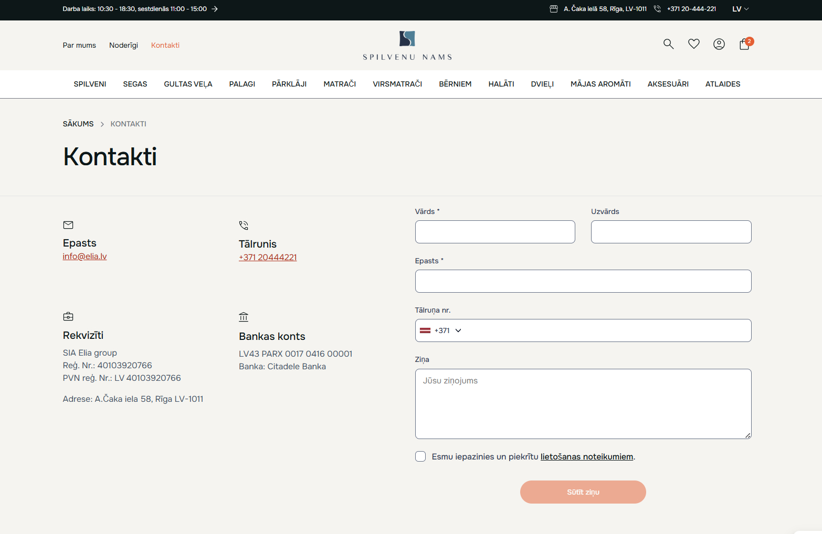Viewport: 822px width, 534px height.
Task: Open the shopping cart icon
Action: pos(744,45)
